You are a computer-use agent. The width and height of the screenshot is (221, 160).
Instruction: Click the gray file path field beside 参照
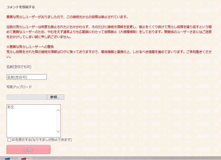pos(27,97)
